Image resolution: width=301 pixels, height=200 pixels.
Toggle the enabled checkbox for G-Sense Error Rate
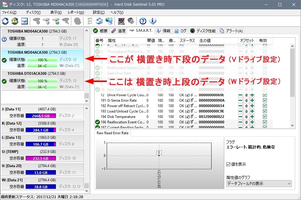point(265,100)
